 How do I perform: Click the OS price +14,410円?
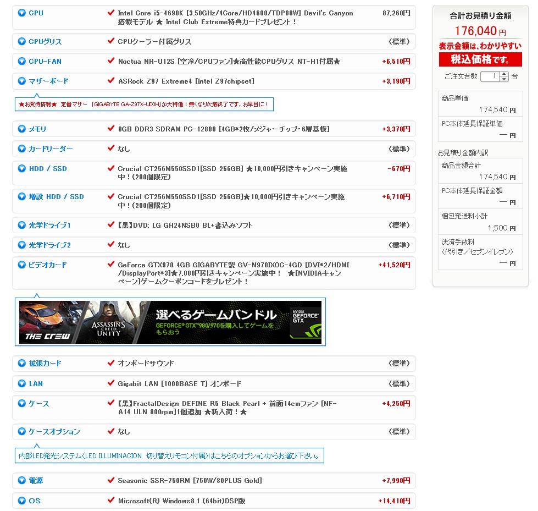pyautogui.click(x=394, y=501)
